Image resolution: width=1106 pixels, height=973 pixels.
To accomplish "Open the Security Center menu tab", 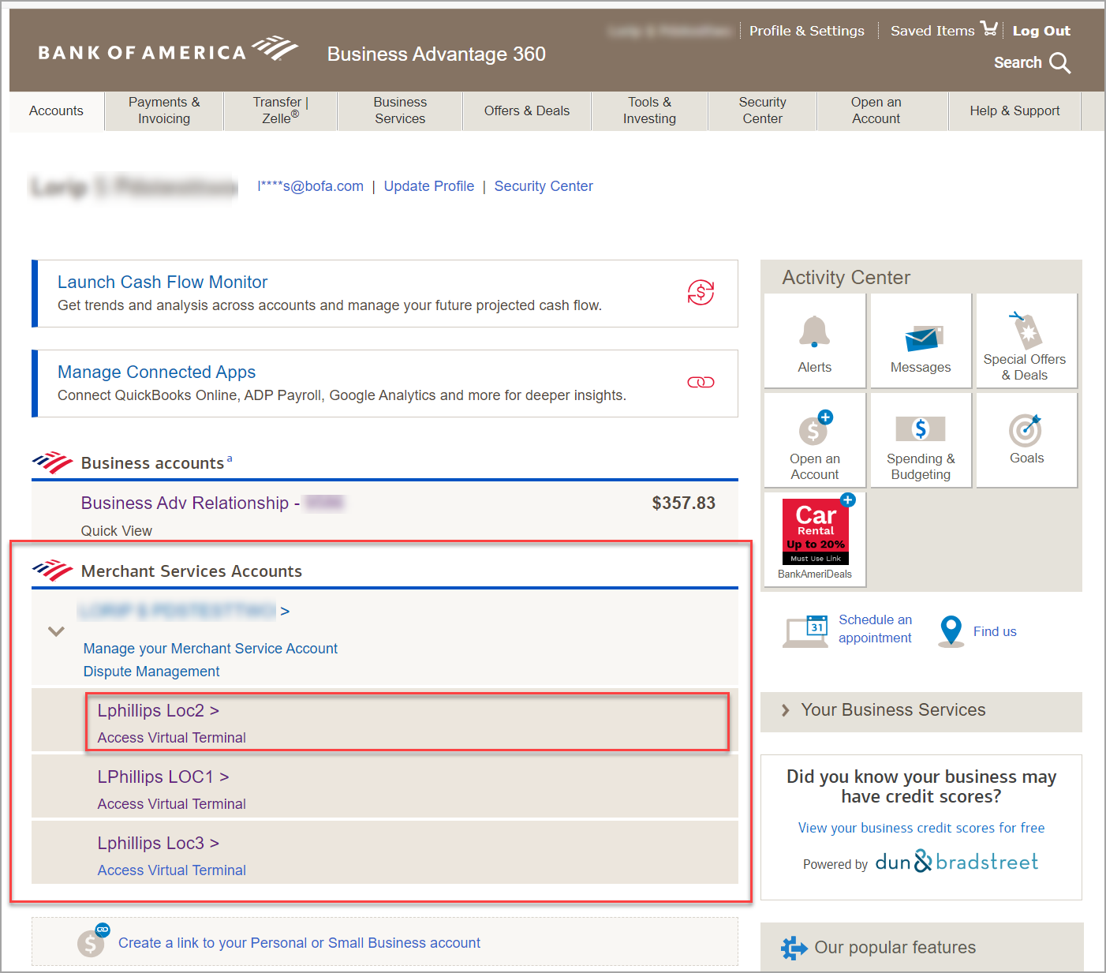I will pos(762,111).
